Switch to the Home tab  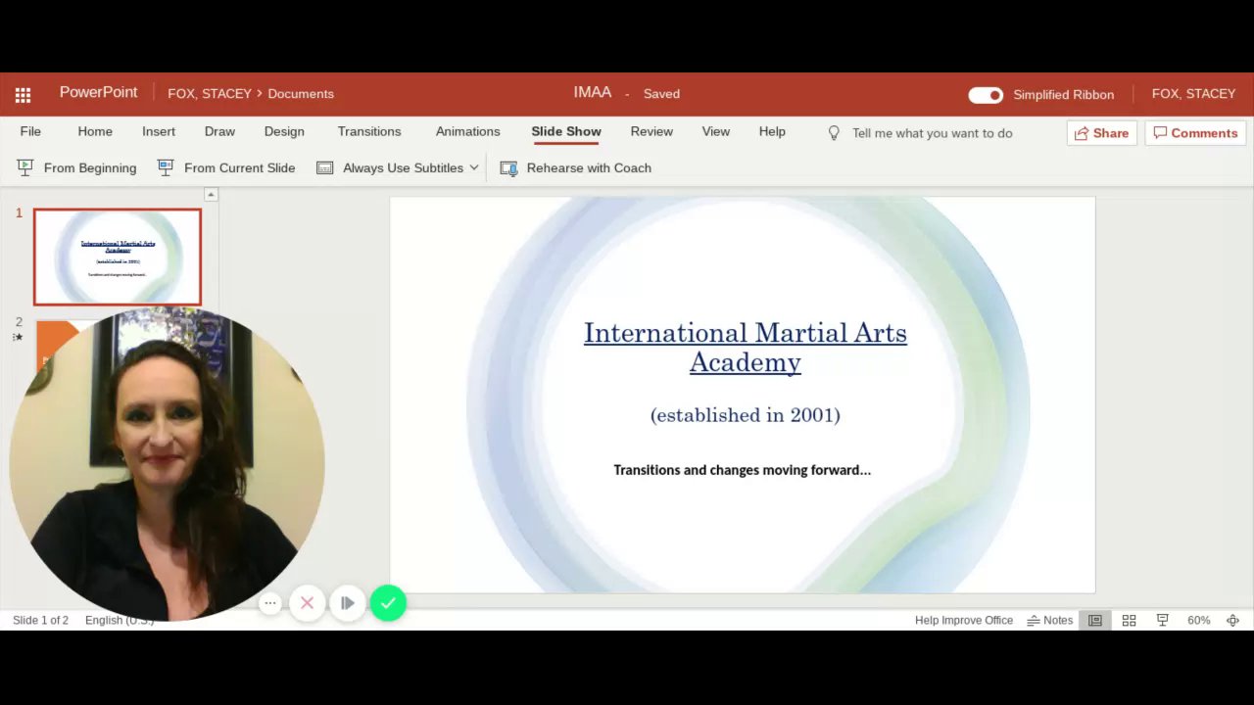(95, 131)
